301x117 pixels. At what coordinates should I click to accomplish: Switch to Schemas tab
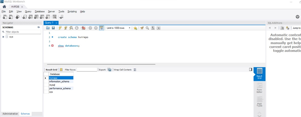(25, 114)
